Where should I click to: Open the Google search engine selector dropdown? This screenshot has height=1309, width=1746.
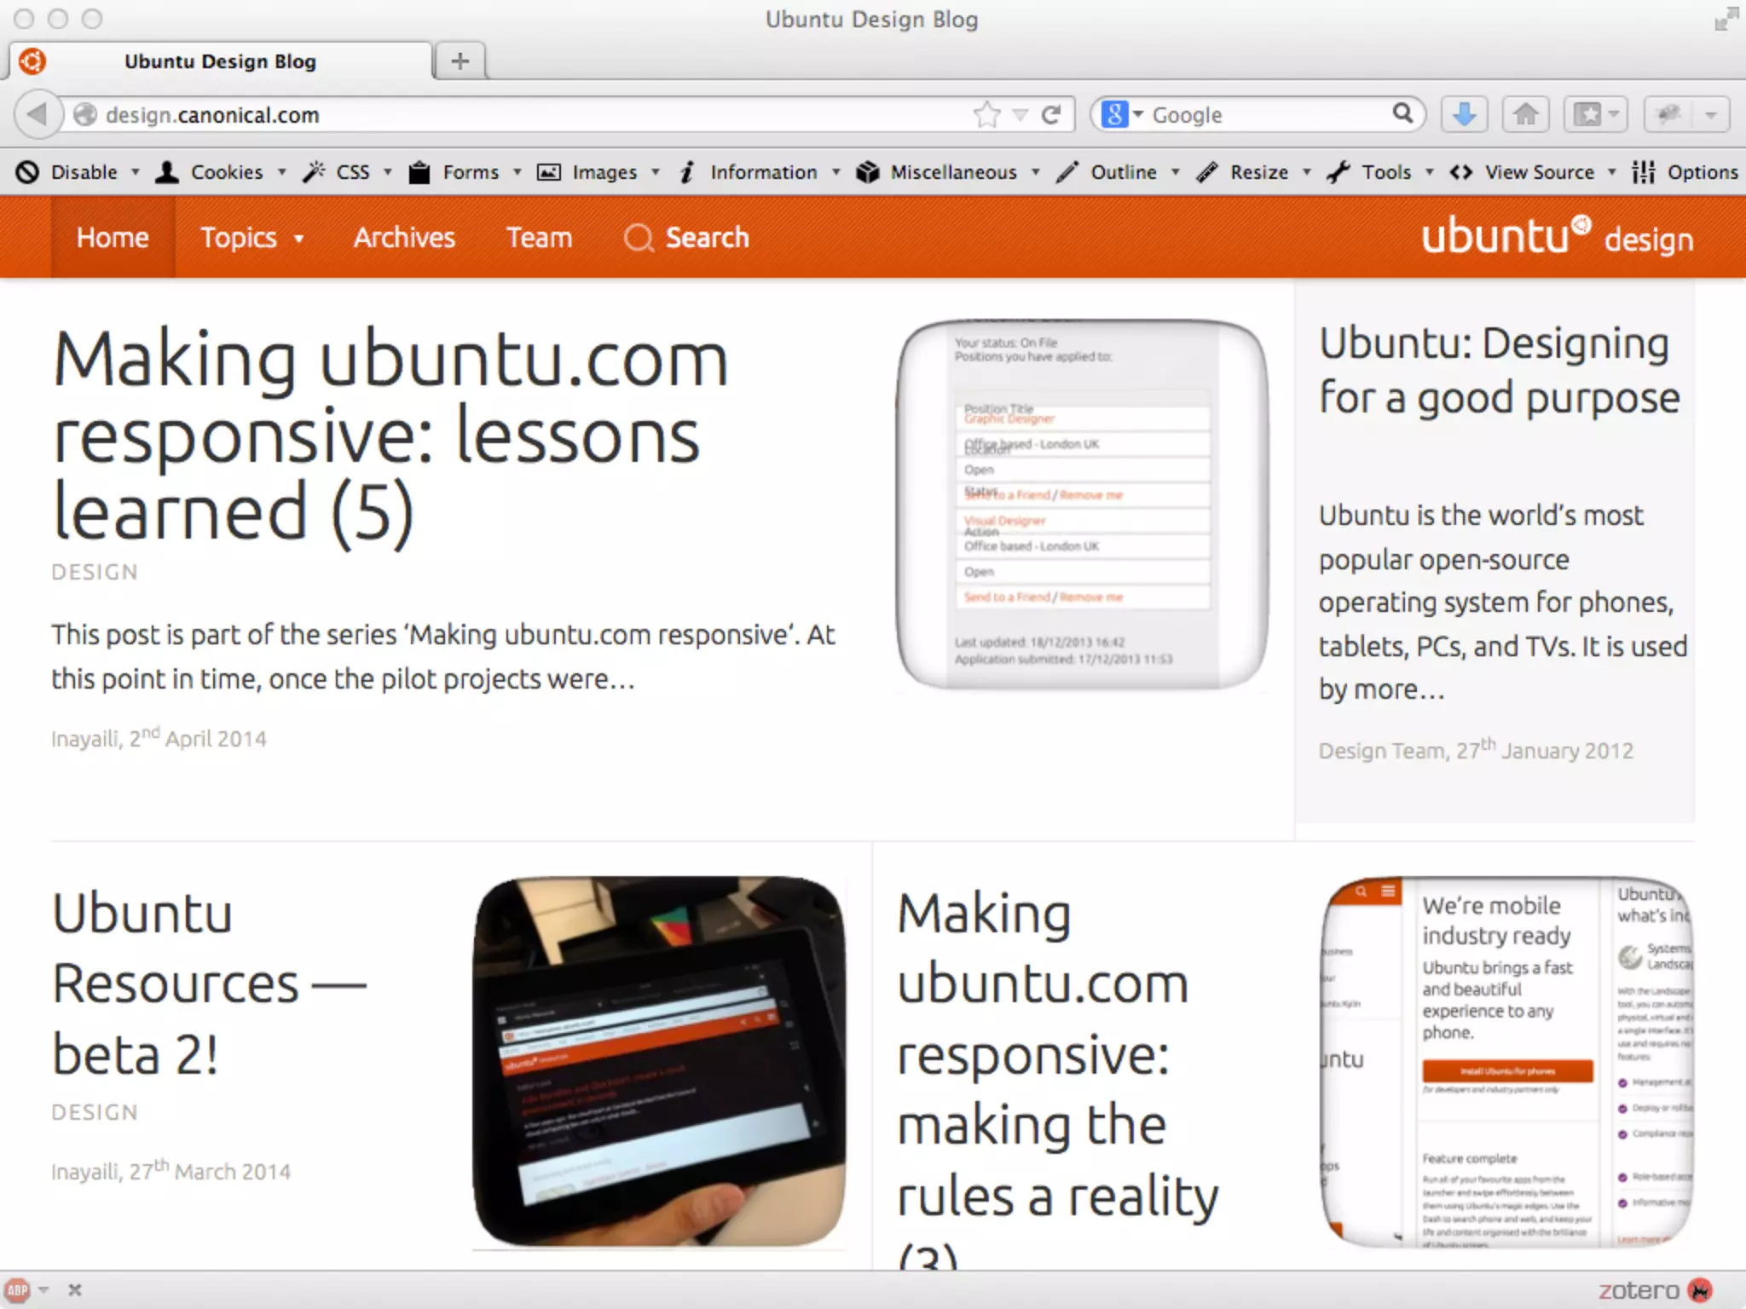[x=1121, y=114]
